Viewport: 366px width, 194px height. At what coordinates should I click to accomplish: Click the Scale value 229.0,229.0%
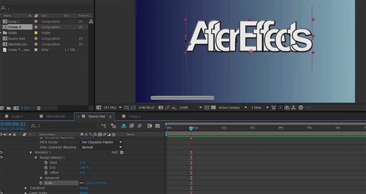(x=96, y=183)
